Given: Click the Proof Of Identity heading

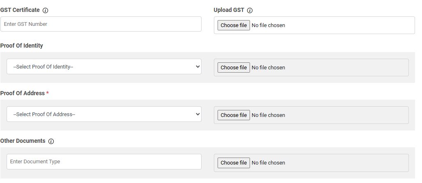Looking at the screenshot, I should tap(22, 46).
